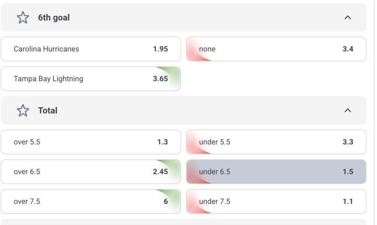Select Carolina Hurricanes at 1.95
This screenshot has height=225, width=377.
click(x=91, y=49)
